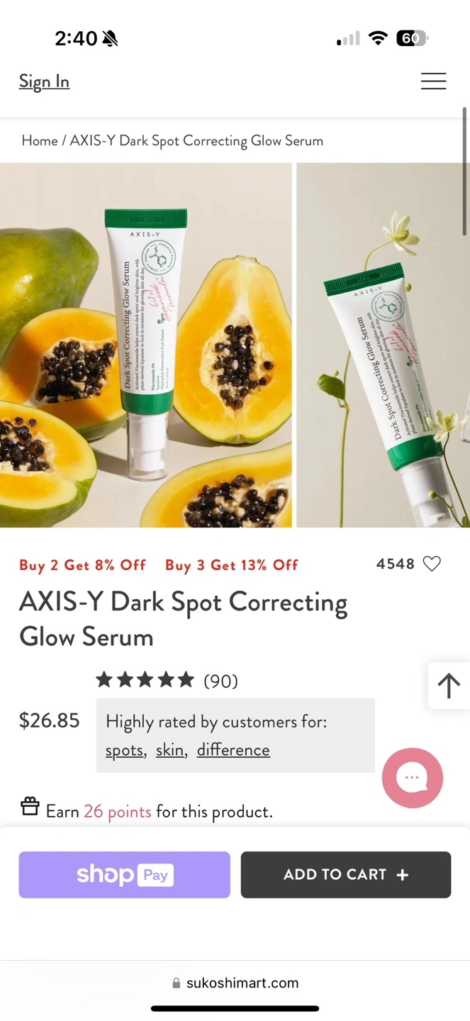Tap the plus icon on Add to Cart
This screenshot has width=470, height=1021.
point(403,875)
